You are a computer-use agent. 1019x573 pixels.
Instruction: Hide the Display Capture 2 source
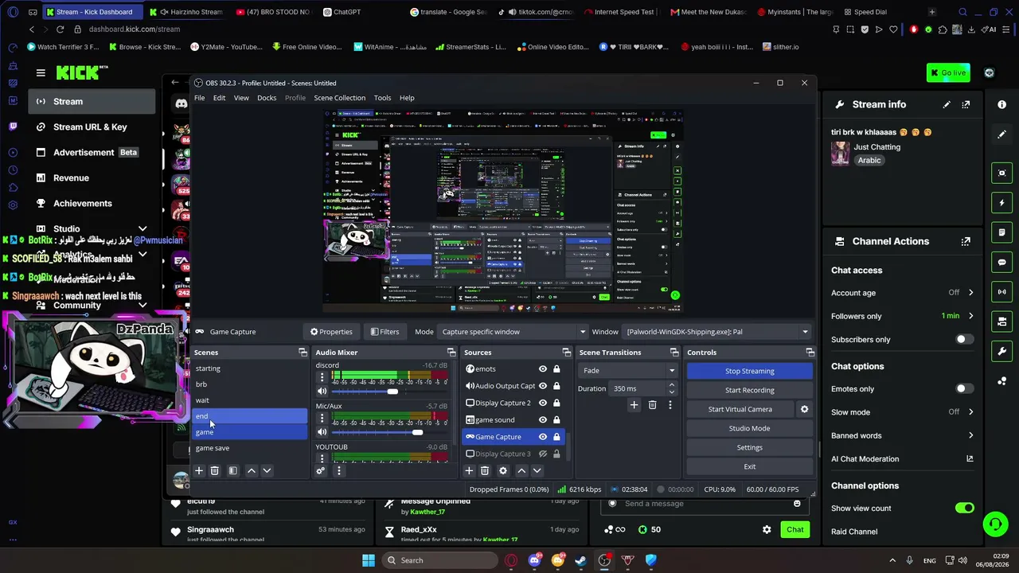tap(543, 403)
